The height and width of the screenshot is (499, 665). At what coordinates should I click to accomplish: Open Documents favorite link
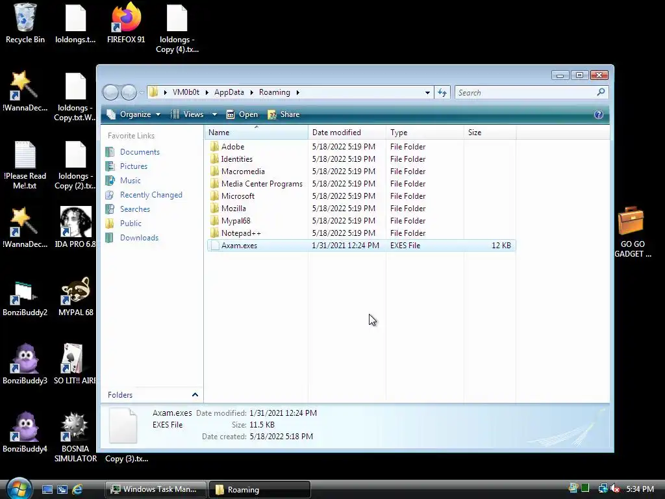click(140, 152)
